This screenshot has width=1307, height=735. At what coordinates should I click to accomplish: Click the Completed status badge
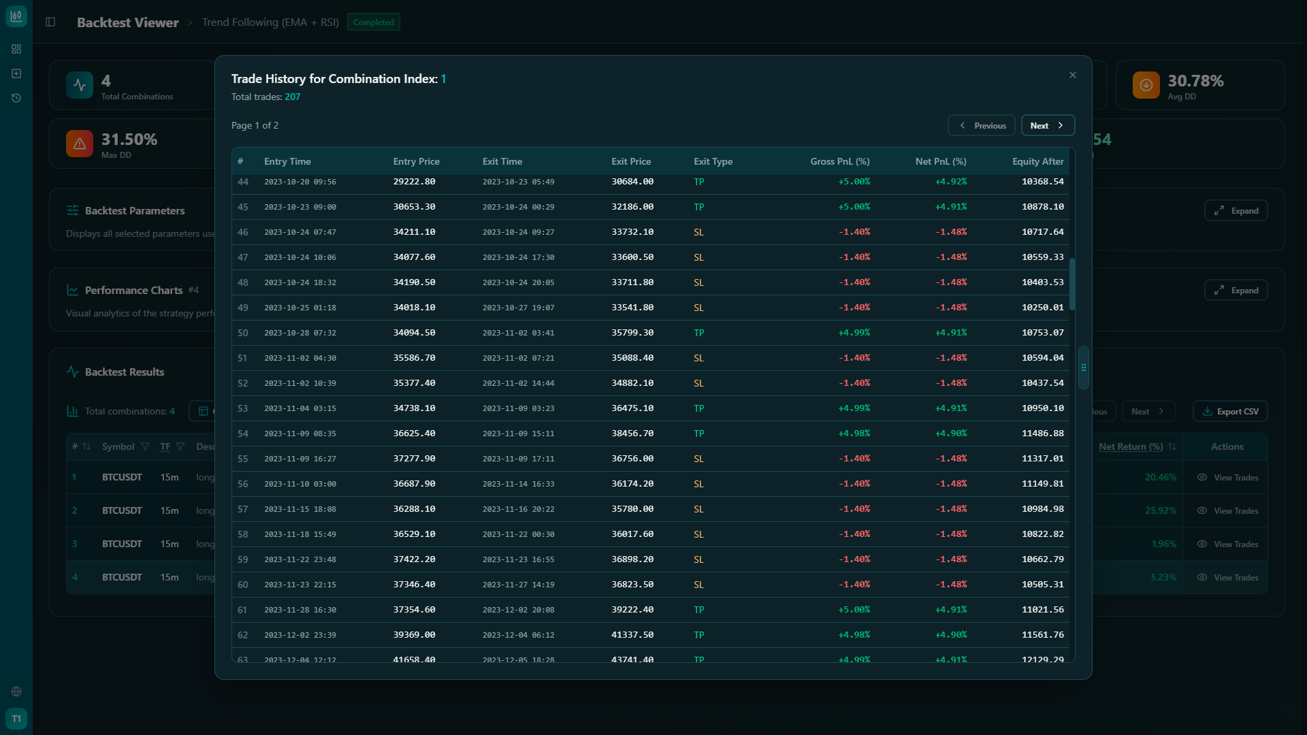click(x=374, y=22)
